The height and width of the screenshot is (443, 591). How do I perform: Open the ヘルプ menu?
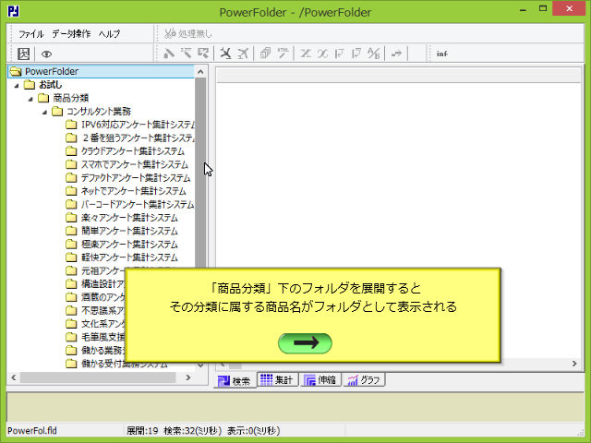tap(109, 34)
